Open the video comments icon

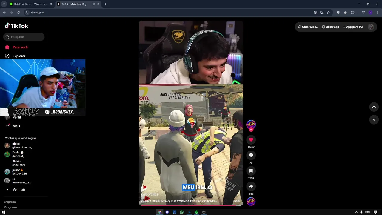[251, 155]
